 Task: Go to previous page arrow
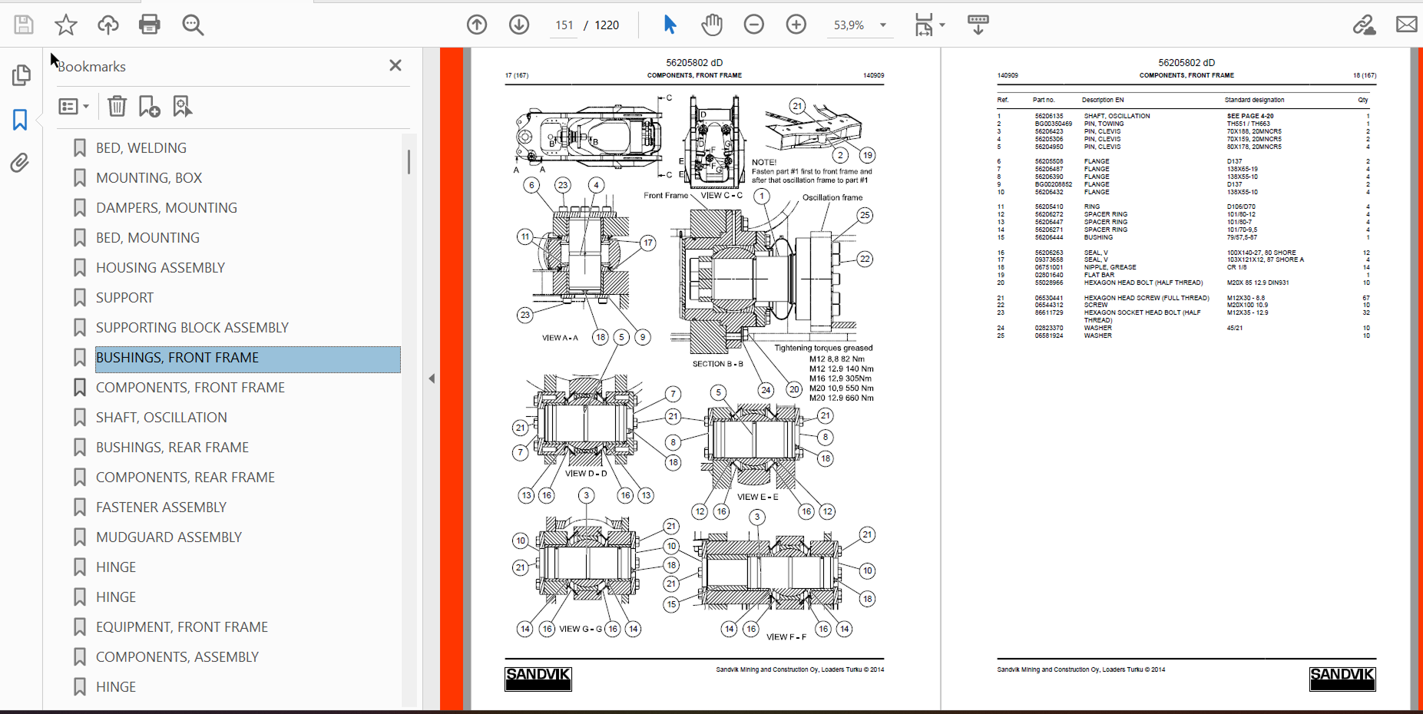pos(477,25)
